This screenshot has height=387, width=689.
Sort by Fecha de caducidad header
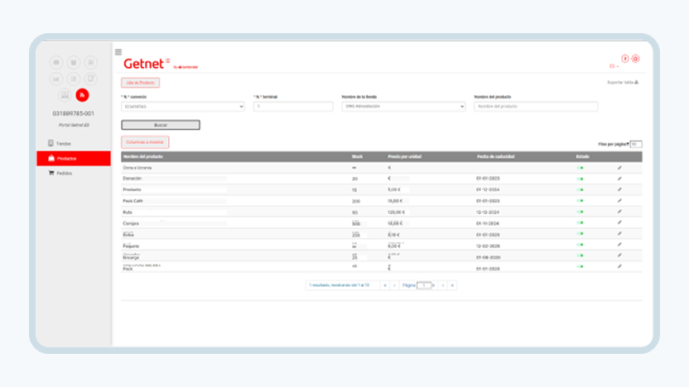tap(496, 156)
